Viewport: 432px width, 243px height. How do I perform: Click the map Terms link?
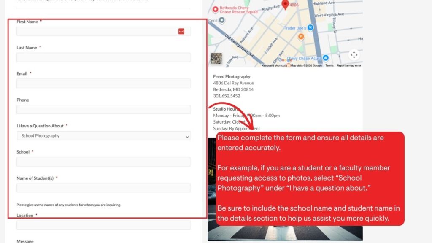click(329, 65)
